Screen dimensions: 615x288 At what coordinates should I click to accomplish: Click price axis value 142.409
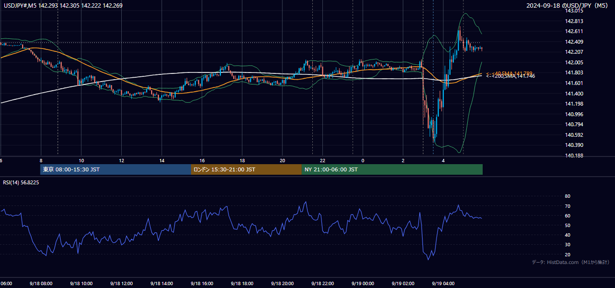pyautogui.click(x=574, y=42)
